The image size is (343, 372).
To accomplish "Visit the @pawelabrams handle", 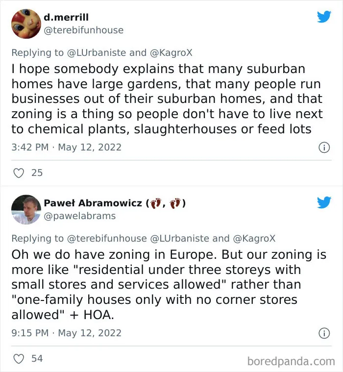I will pyautogui.click(x=80, y=216).
